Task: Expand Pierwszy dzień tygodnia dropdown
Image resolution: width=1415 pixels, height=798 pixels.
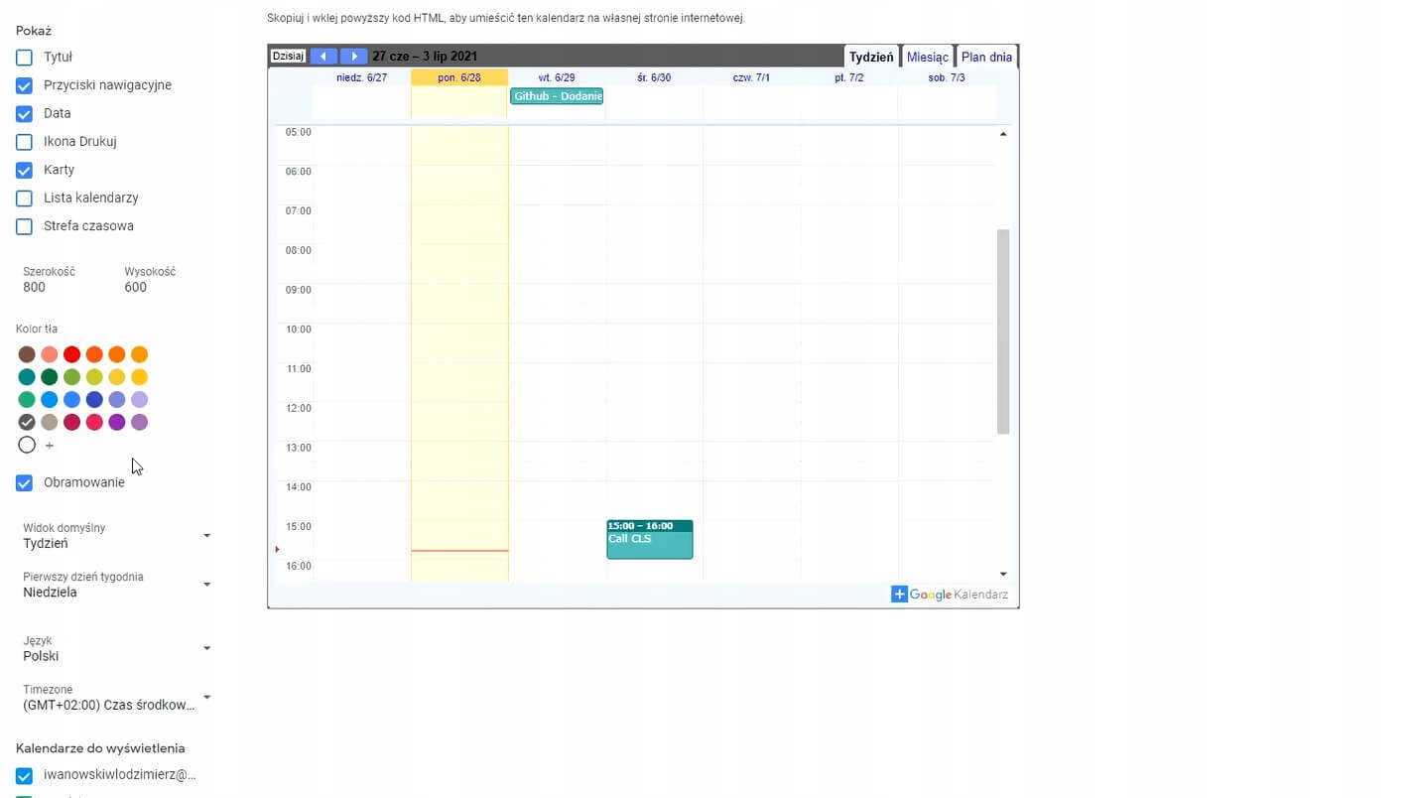Action: [117, 585]
